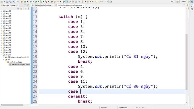This screenshot has width=194, height=109.
Task: Minimize the Package Explorer panel
Action: [25, 5]
